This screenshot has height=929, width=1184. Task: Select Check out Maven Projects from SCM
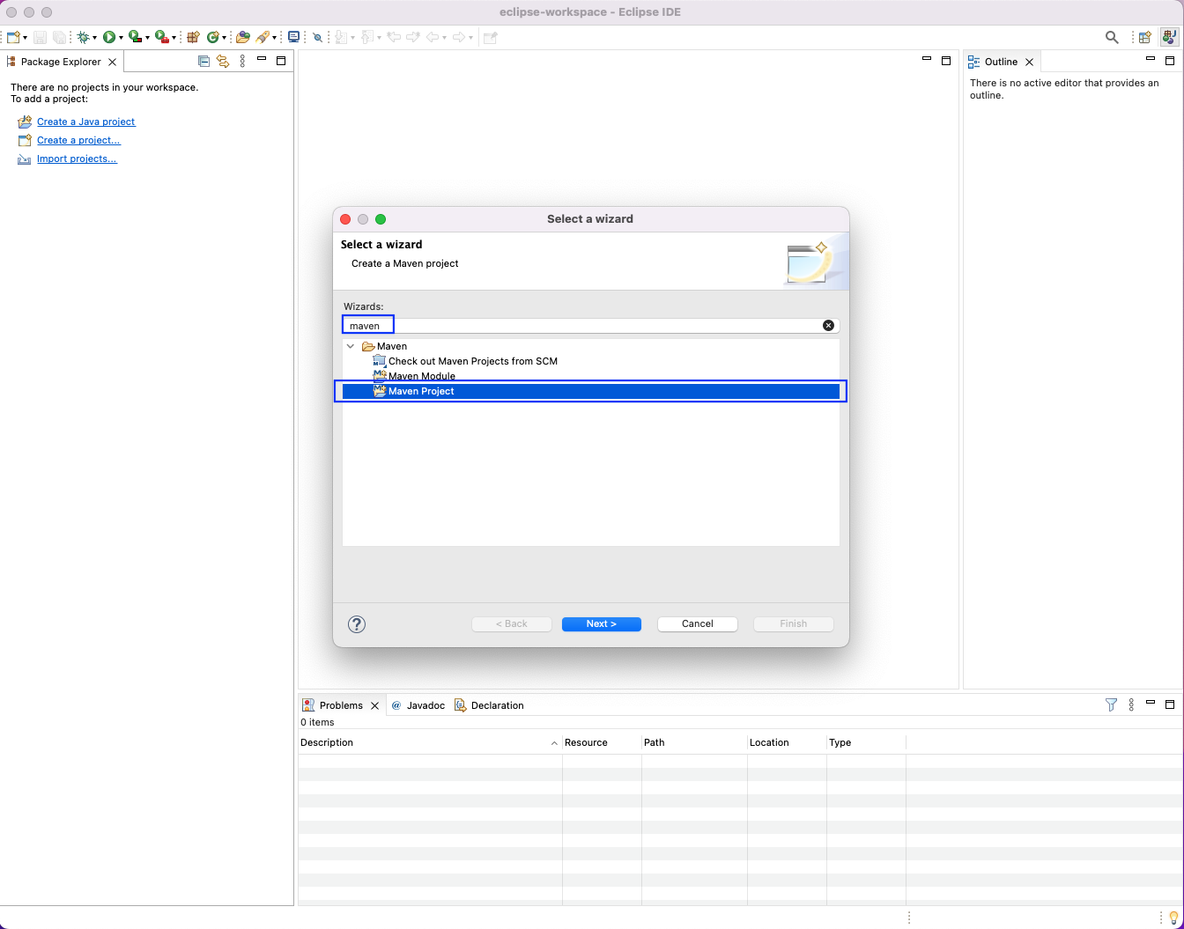pos(473,361)
